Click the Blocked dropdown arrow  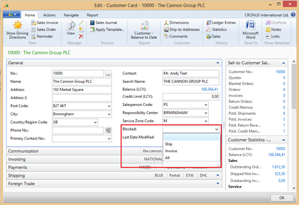216,129
